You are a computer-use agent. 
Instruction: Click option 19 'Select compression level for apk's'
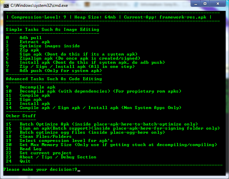[x=59, y=141]
